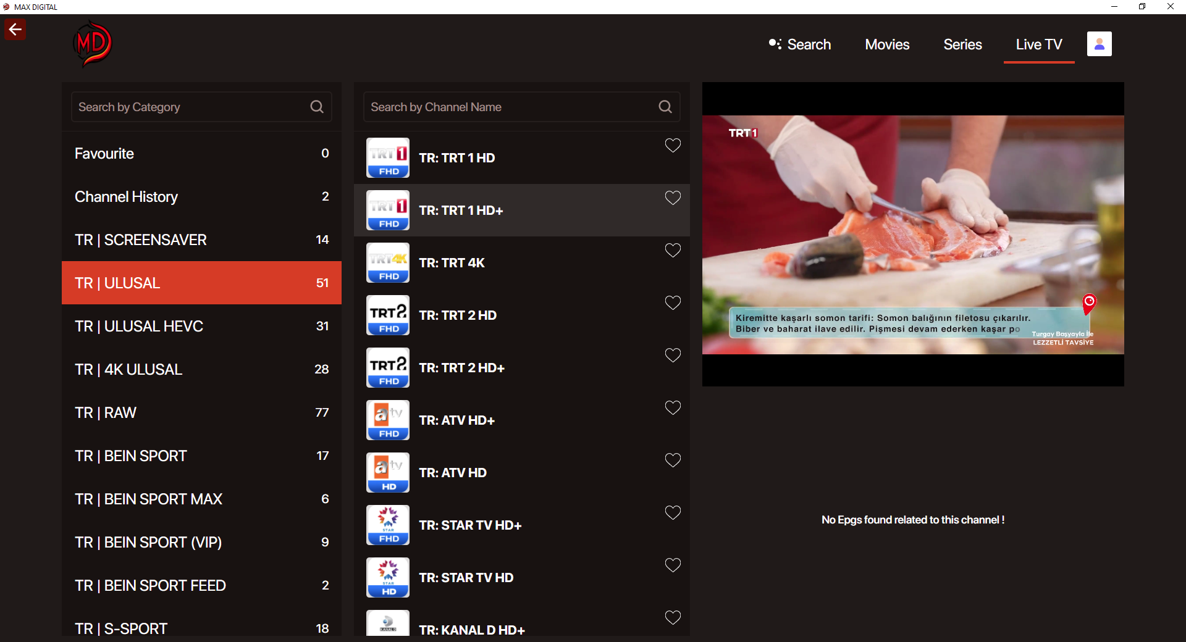Toggle heart icon for TR: ATV HD+

click(x=673, y=408)
